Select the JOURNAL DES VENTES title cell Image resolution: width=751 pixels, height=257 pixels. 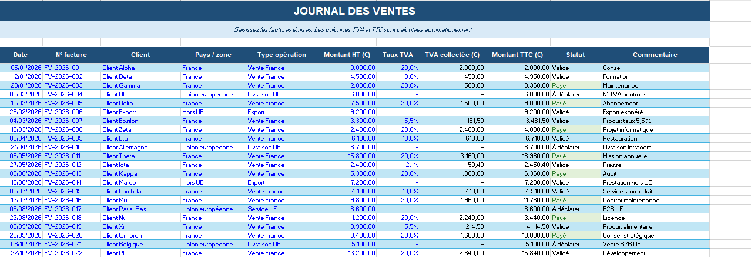[x=354, y=11]
